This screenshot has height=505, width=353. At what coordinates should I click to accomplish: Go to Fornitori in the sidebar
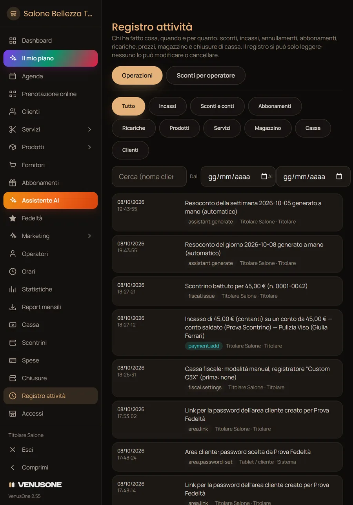(x=51, y=165)
